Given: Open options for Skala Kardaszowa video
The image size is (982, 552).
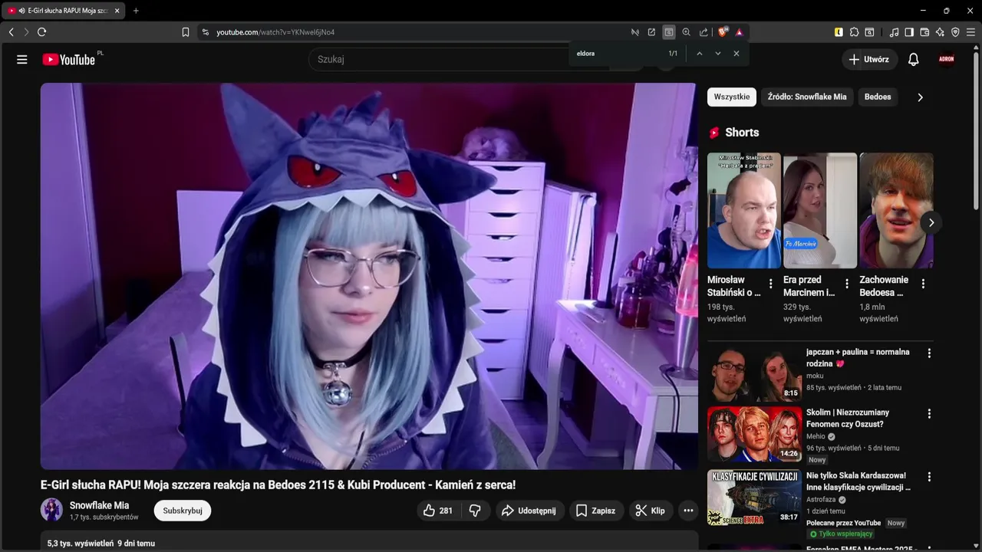Looking at the screenshot, I should 929,477.
